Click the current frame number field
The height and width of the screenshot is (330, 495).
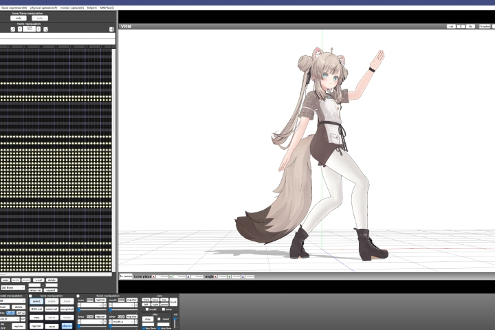[29, 29]
